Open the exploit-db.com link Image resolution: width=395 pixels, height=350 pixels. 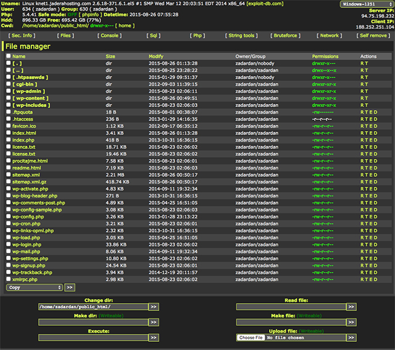(x=265, y=4)
